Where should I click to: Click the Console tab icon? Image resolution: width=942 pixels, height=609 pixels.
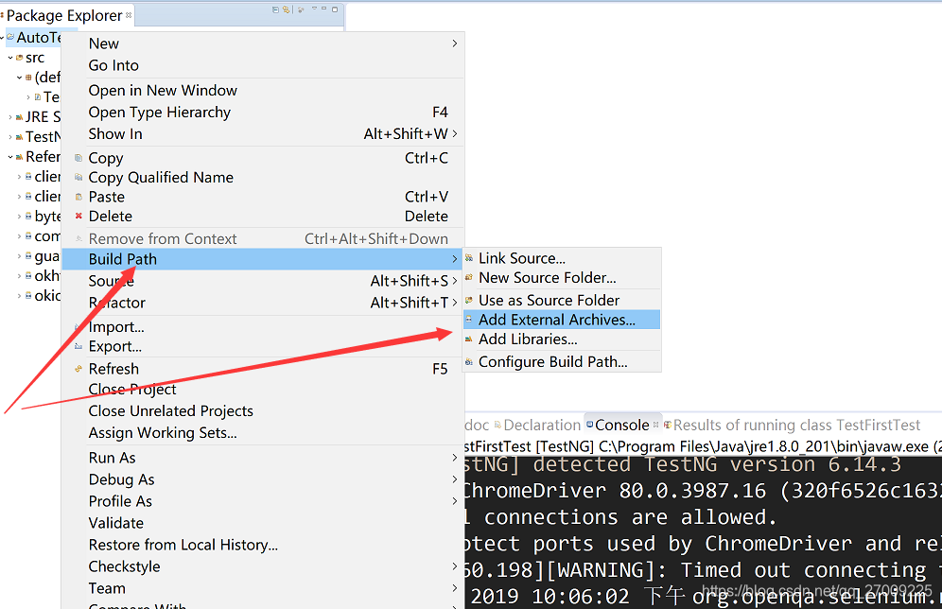(x=590, y=425)
